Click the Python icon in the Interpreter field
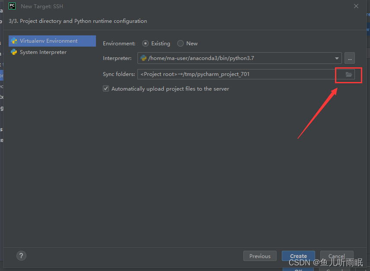370x271 pixels. click(144, 58)
